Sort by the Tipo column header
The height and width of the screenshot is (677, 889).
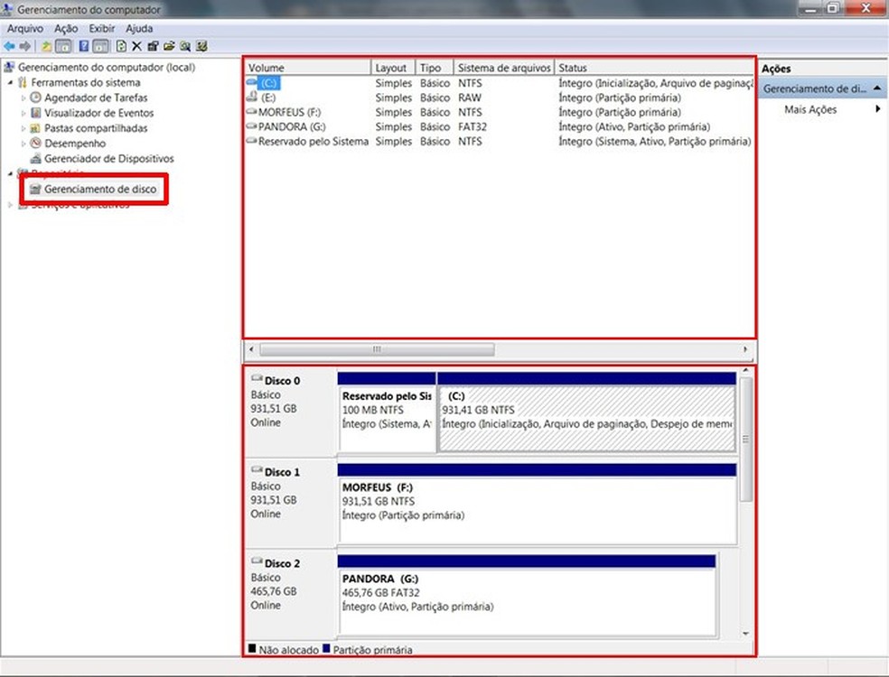(435, 68)
